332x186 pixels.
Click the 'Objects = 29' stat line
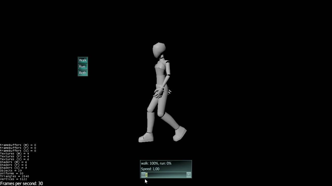click(11, 171)
